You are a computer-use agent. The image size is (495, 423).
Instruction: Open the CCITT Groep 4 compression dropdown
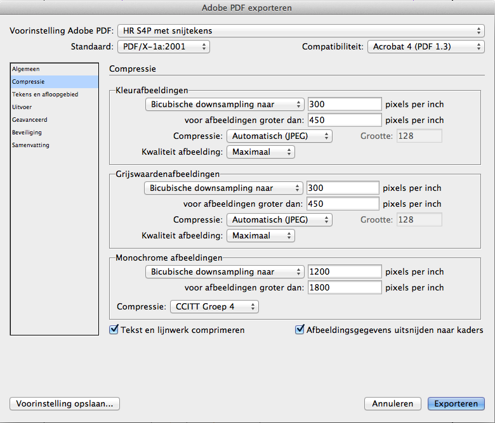tap(214, 306)
